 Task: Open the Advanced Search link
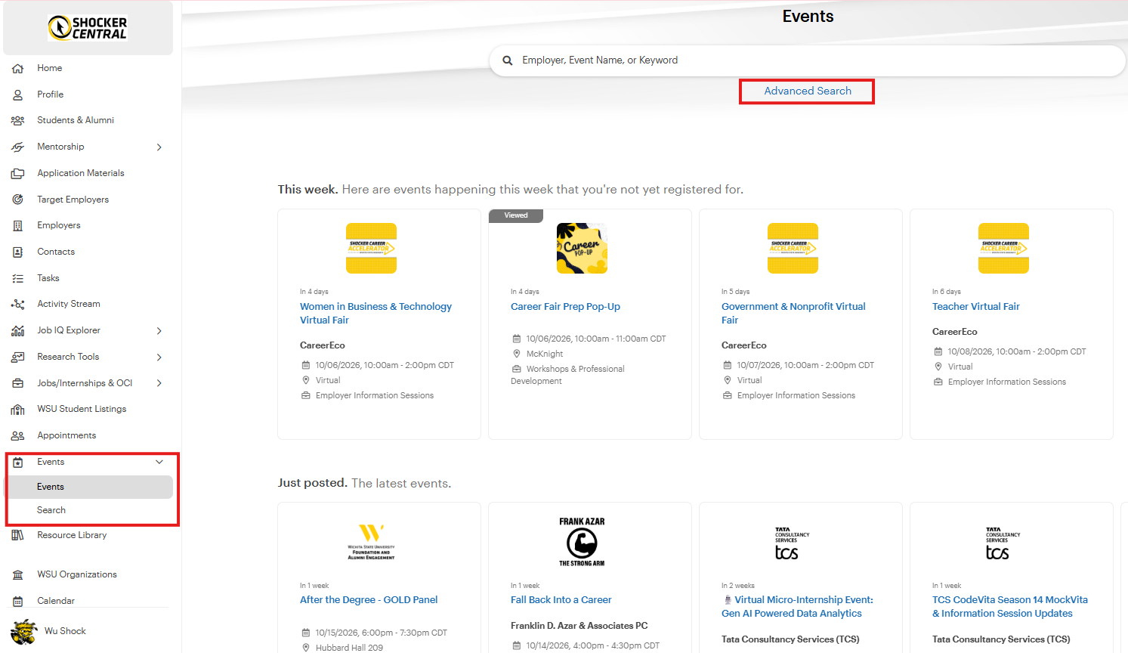[808, 91]
